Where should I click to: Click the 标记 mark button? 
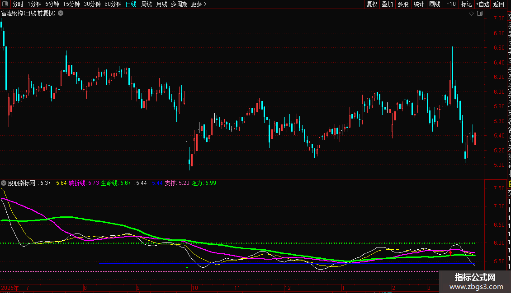tap(466, 4)
